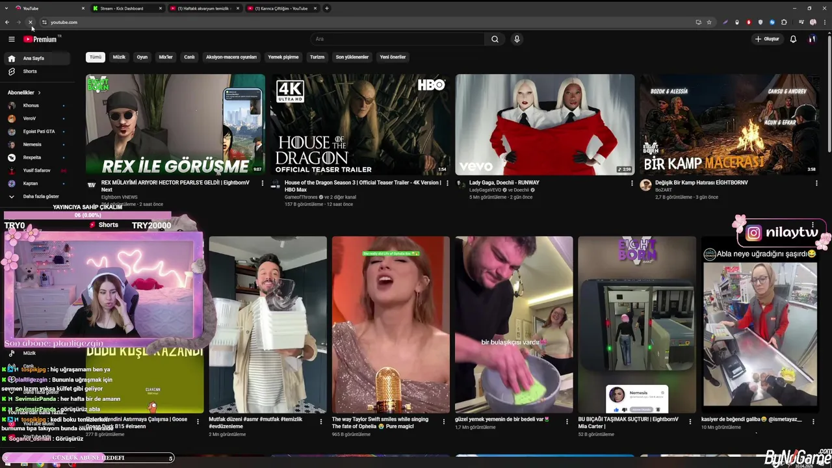Open Kaptan channel in subscriptions
832x468 pixels.
pos(36,183)
